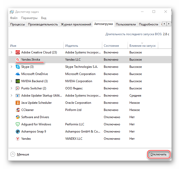Click the Отключить button
Screen dimensions: 180x169
coord(158,154)
